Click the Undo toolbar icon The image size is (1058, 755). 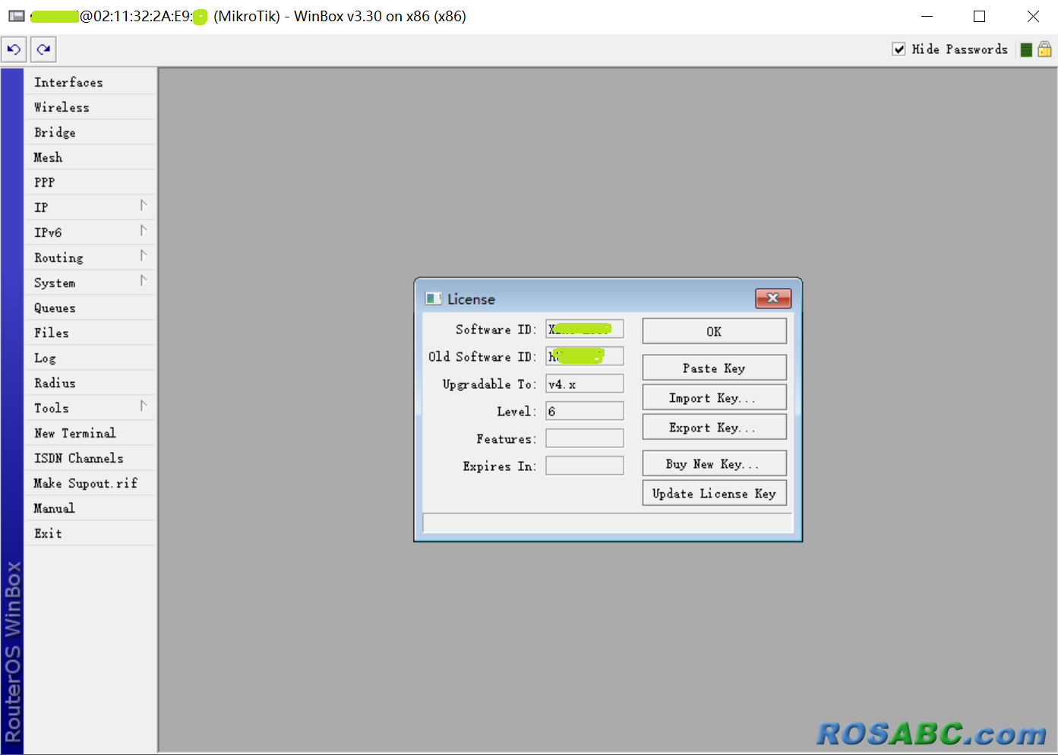(x=14, y=50)
